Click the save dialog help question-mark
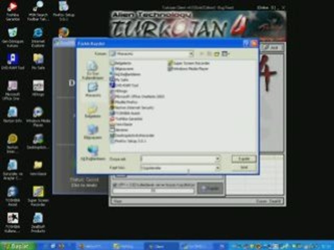This screenshot has height=250, width=334. tap(246, 44)
